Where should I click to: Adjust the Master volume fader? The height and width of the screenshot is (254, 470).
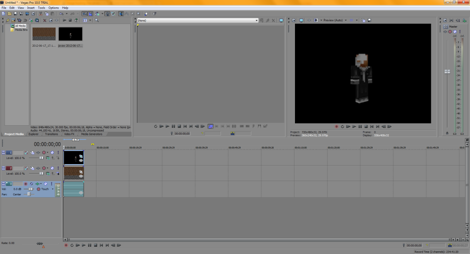click(x=447, y=72)
